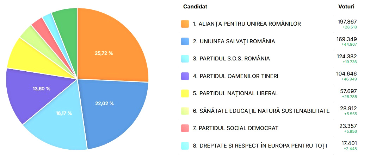Click the Voturi column header
The width and height of the screenshot is (370, 156).
tap(346, 7)
